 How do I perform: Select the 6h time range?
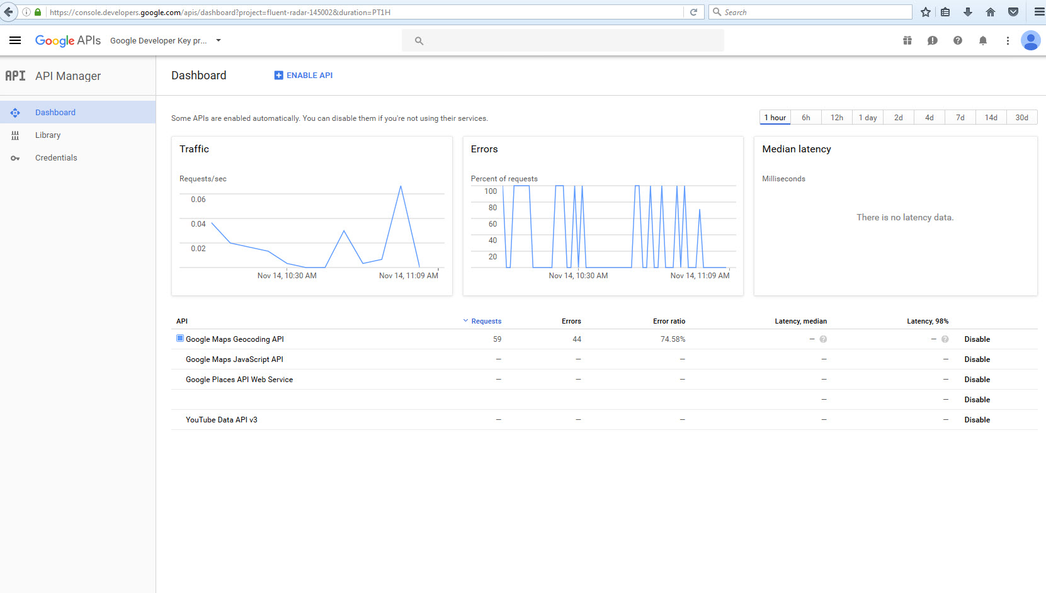point(806,118)
